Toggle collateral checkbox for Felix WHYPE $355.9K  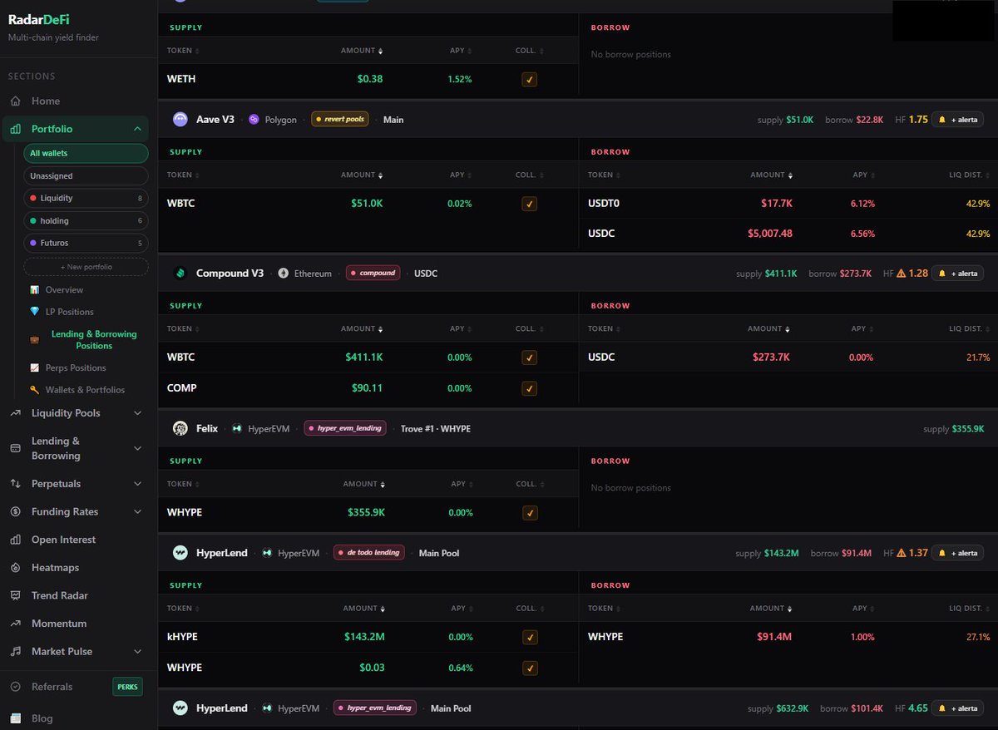tap(530, 513)
